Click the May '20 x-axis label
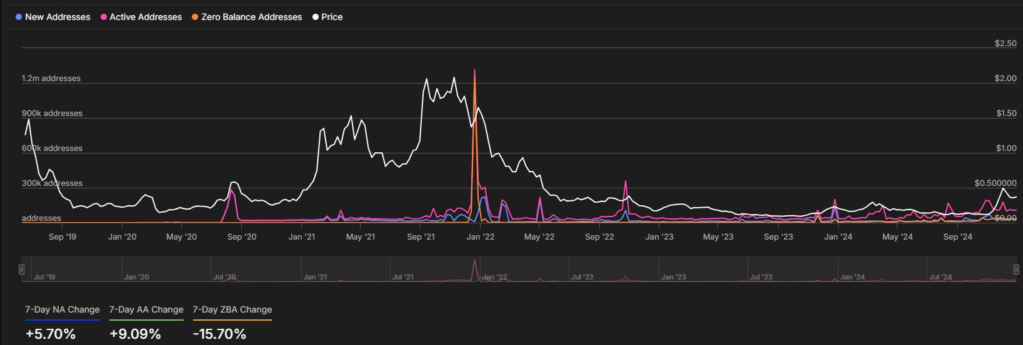Image resolution: width=1023 pixels, height=345 pixels. 182,237
